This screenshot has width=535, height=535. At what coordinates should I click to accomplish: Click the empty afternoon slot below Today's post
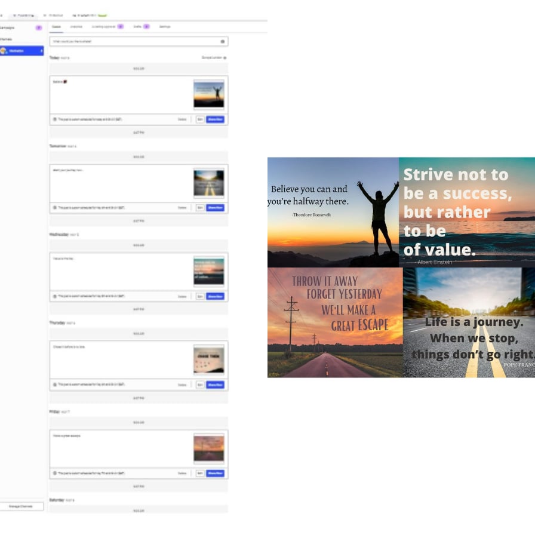tap(139, 133)
